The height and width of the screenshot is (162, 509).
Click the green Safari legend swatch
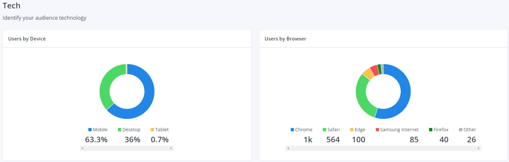(x=325, y=130)
